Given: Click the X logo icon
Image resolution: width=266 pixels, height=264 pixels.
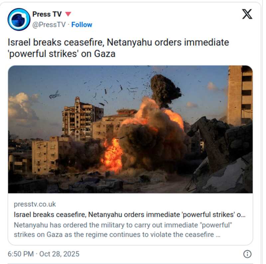Looking at the screenshot, I should pyautogui.click(x=247, y=14).
